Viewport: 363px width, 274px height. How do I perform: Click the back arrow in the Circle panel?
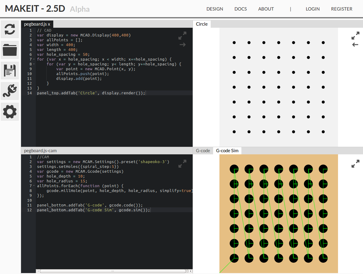coord(355,44)
